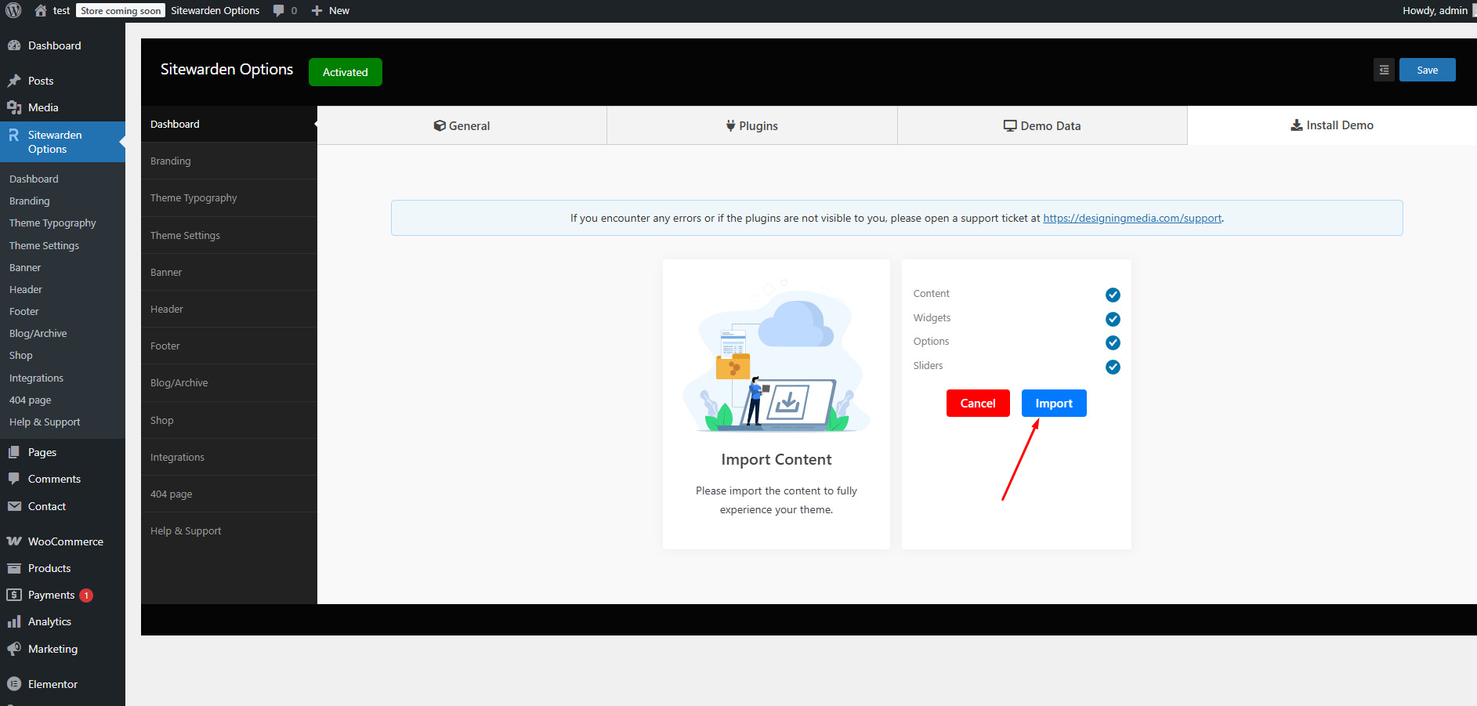Screen dimensions: 1477x706
Task: Save the Sitewarden options
Action: click(x=1428, y=70)
